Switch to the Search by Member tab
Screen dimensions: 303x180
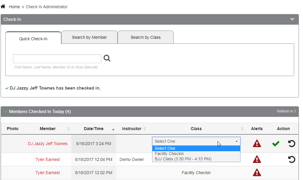click(89, 37)
